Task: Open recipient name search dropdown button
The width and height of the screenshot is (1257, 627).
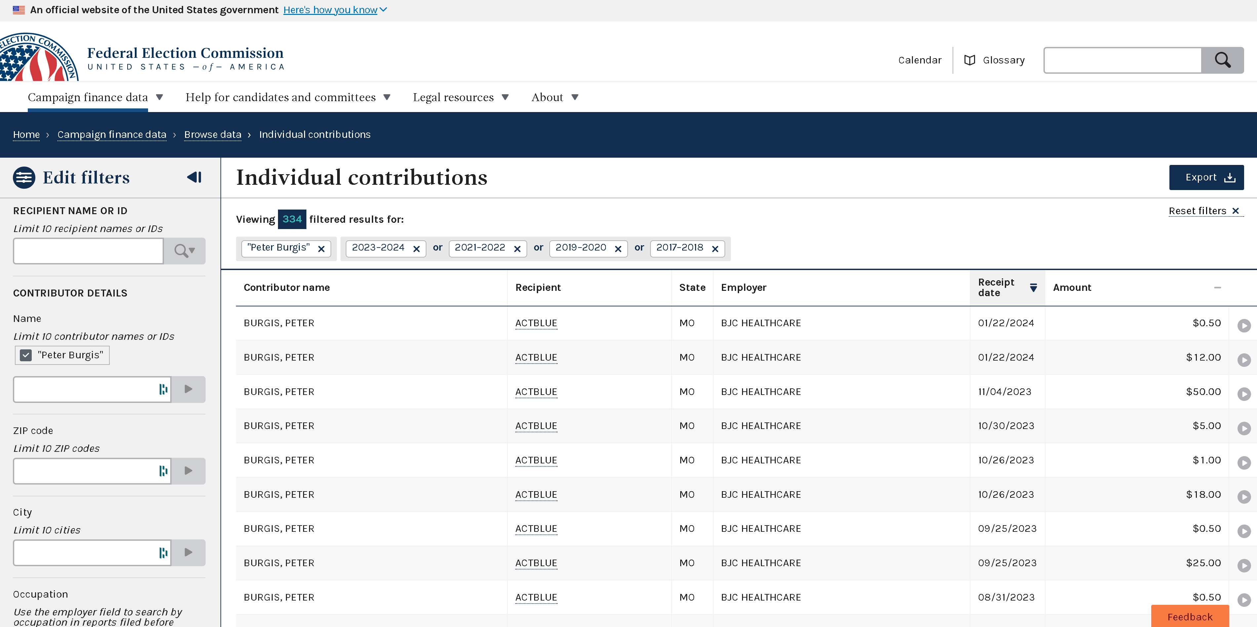Action: (184, 251)
